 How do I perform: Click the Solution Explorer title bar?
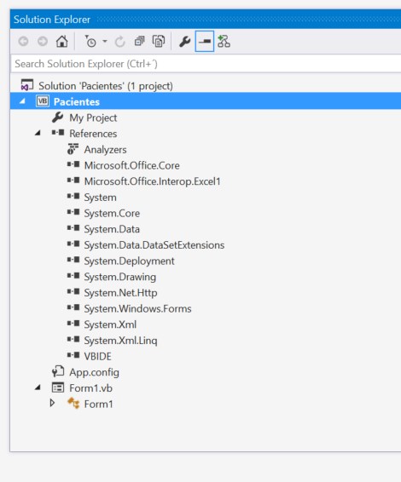tap(206, 20)
